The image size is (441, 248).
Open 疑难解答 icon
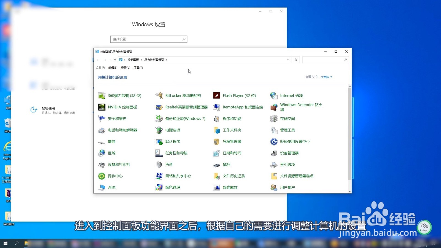[217, 188]
